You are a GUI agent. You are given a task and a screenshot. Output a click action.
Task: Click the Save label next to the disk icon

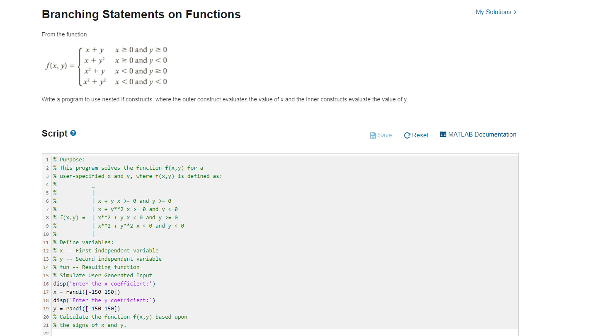coord(383,135)
